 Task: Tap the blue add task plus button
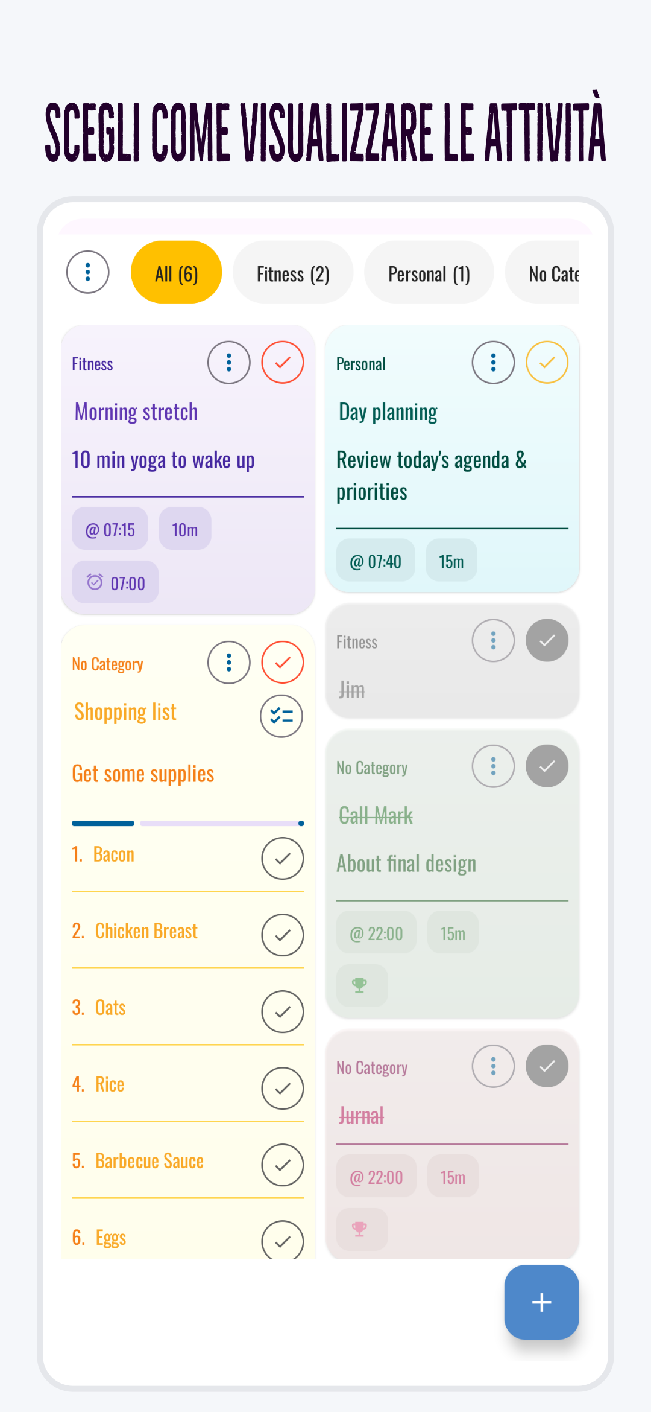coord(541,1302)
